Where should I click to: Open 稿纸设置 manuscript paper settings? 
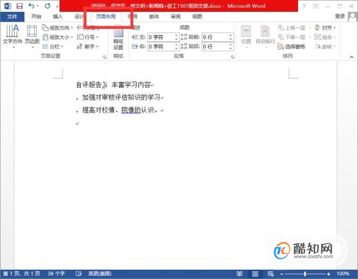pyautogui.click(x=118, y=38)
